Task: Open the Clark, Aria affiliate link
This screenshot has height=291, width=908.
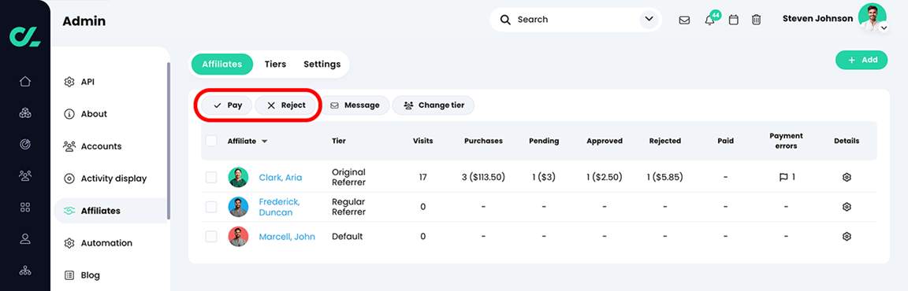Action: (281, 178)
